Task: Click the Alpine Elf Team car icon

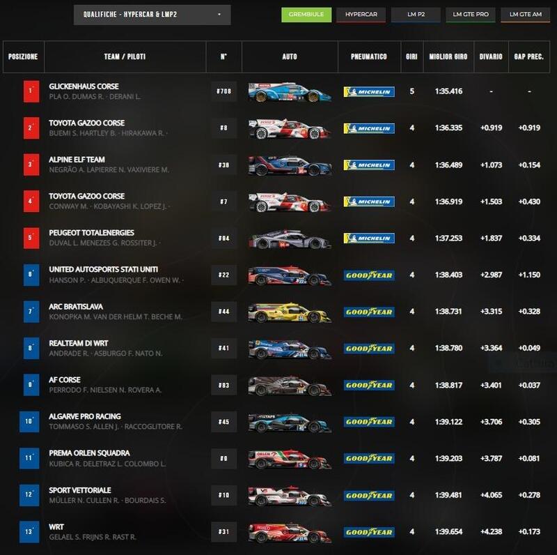Action: pyautogui.click(x=290, y=165)
